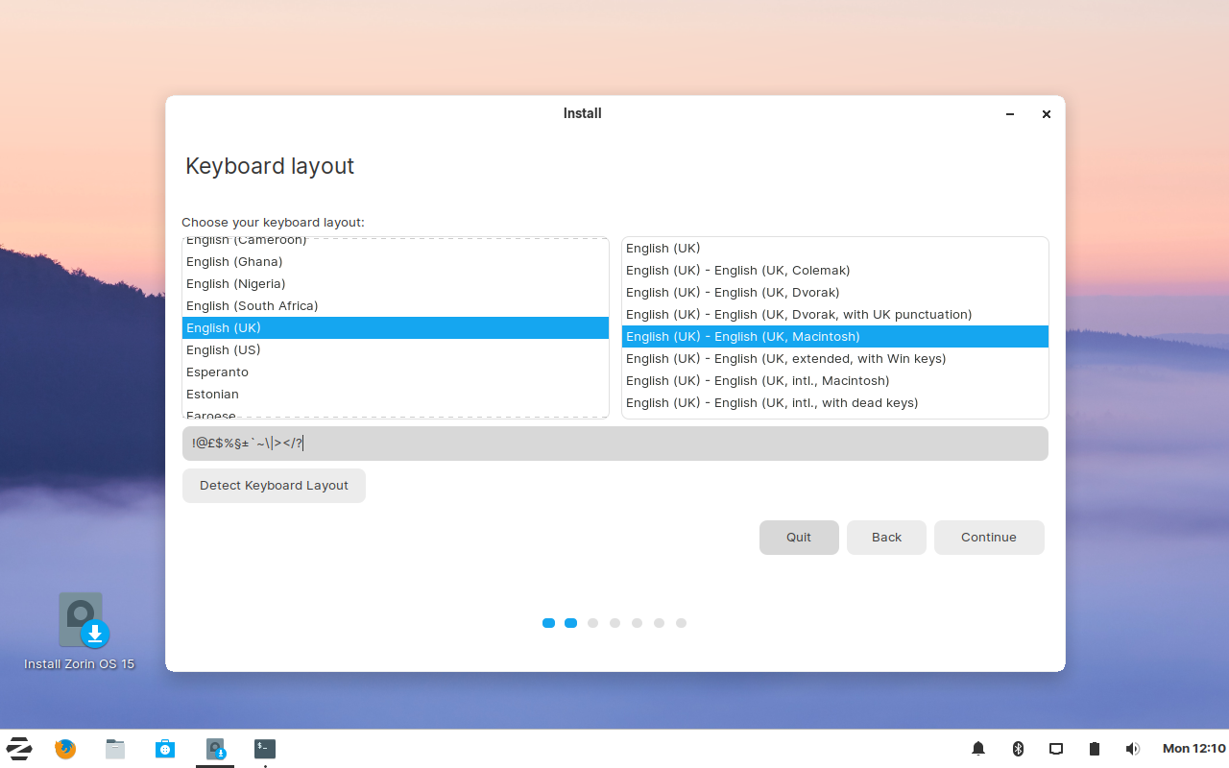This screenshot has width=1229, height=768.
Task: Choose plain English (UK) variant
Action: pyautogui.click(x=835, y=249)
